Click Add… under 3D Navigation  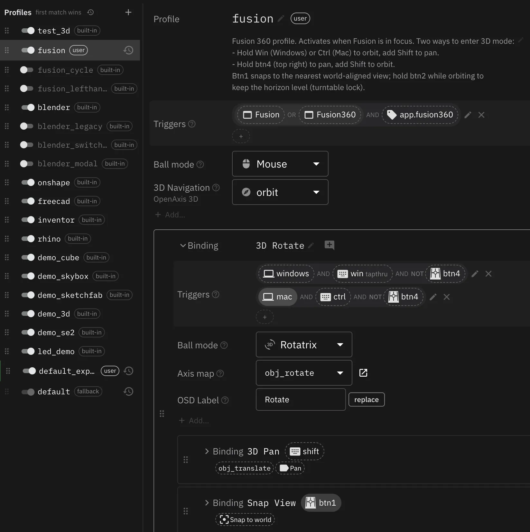[x=170, y=215]
